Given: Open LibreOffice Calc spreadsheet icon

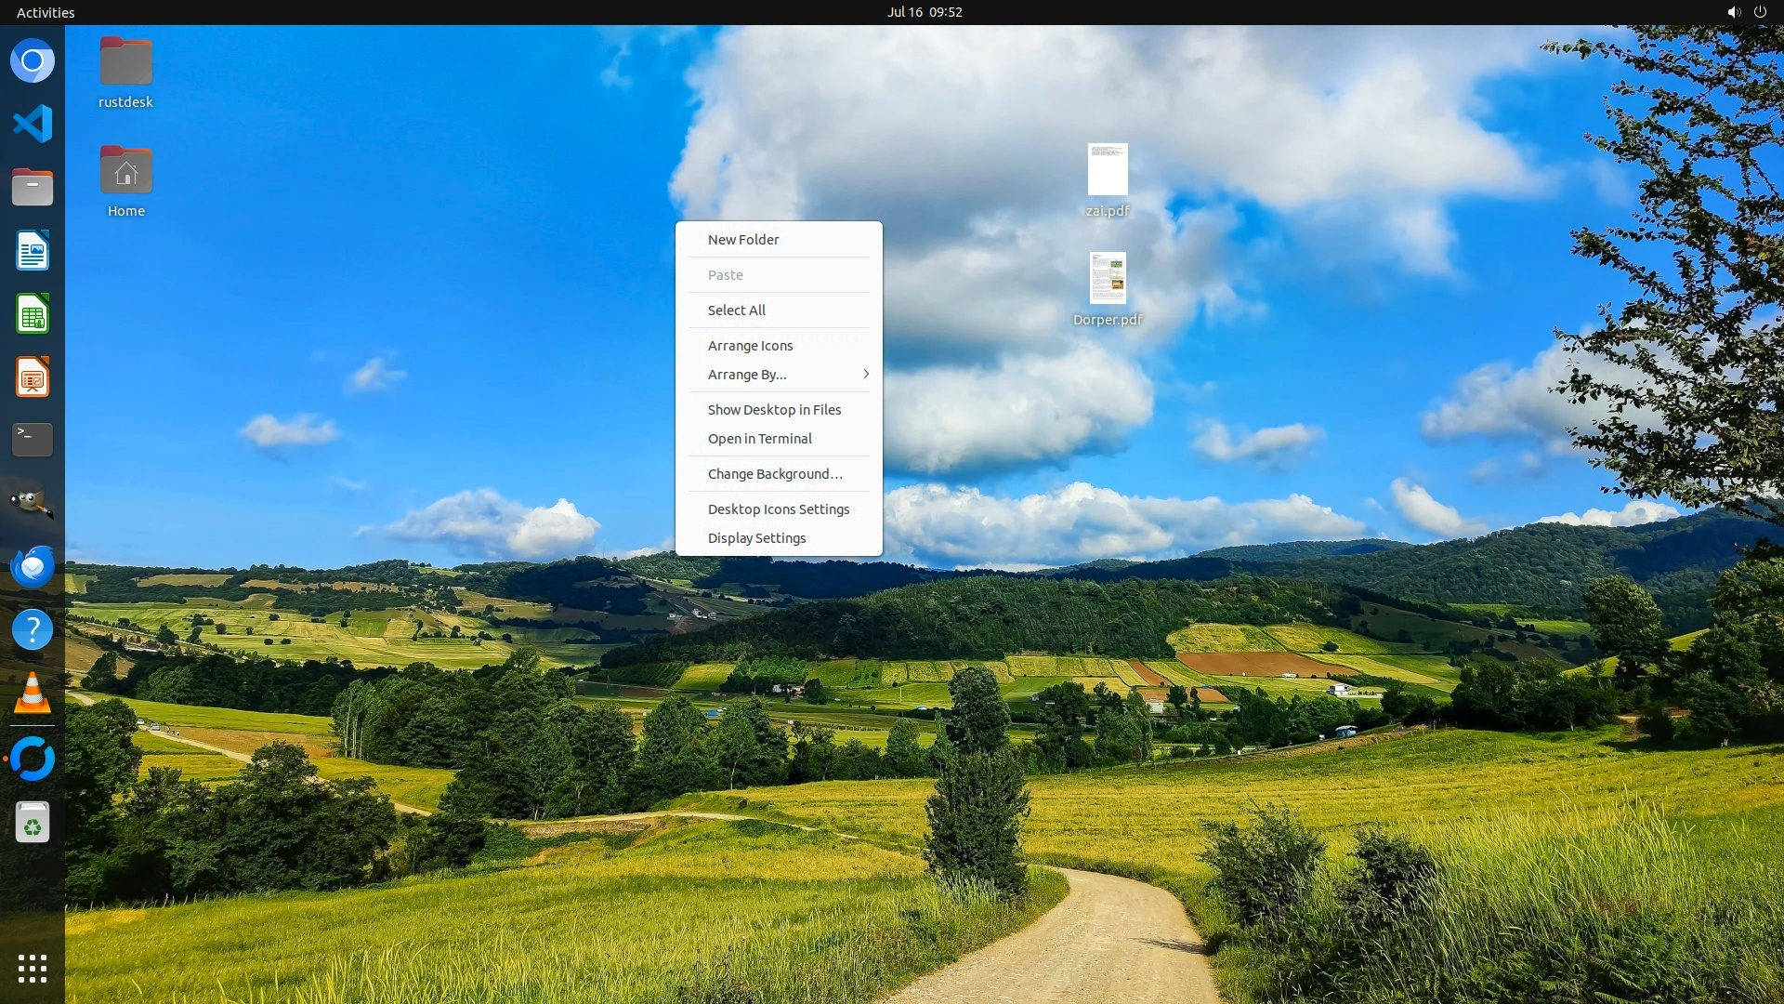Looking at the screenshot, I should pos(33,314).
